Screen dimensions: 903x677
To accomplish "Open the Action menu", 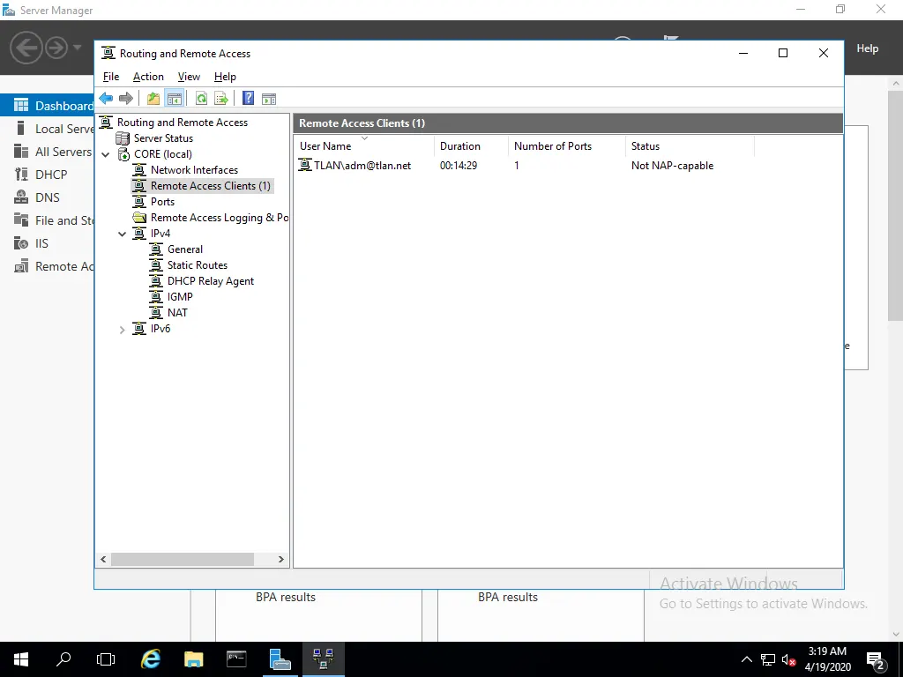I will point(148,77).
